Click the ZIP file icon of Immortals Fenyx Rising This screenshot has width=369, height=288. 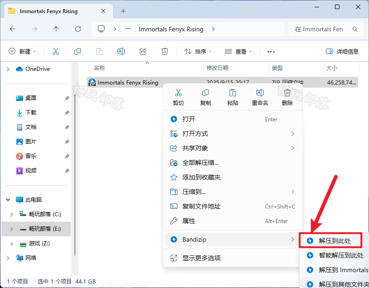(x=92, y=82)
